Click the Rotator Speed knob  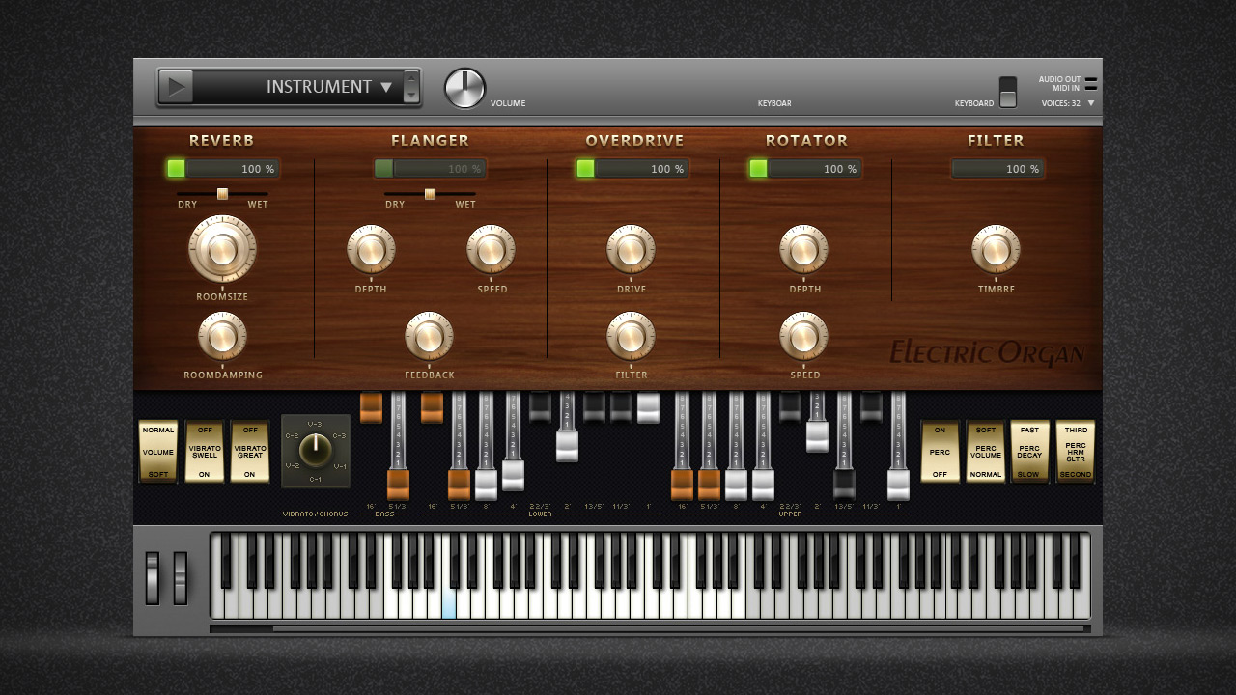tap(803, 336)
